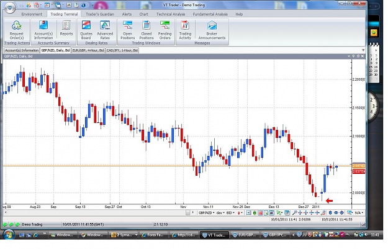Viewport: 388px width, 249px height.
Task: Click the green cursor arrow tool in chart toolbar
Action: coord(279,213)
